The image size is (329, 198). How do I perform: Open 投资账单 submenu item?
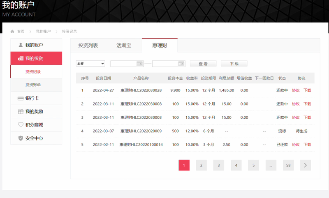pyautogui.click(x=36, y=85)
